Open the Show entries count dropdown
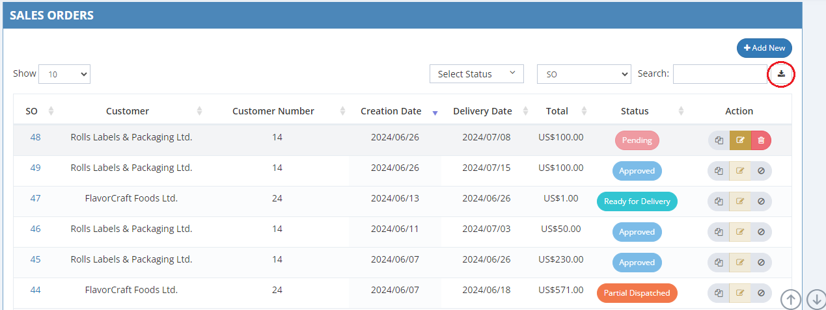Image resolution: width=826 pixels, height=310 pixels. 64,74
